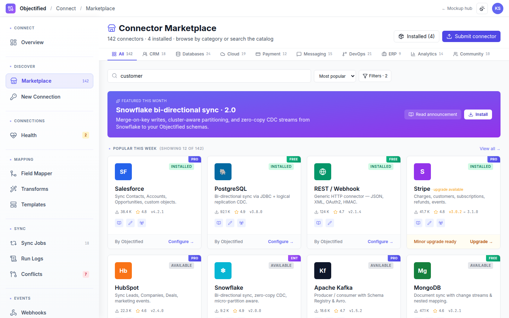Click View all link

click(490, 149)
